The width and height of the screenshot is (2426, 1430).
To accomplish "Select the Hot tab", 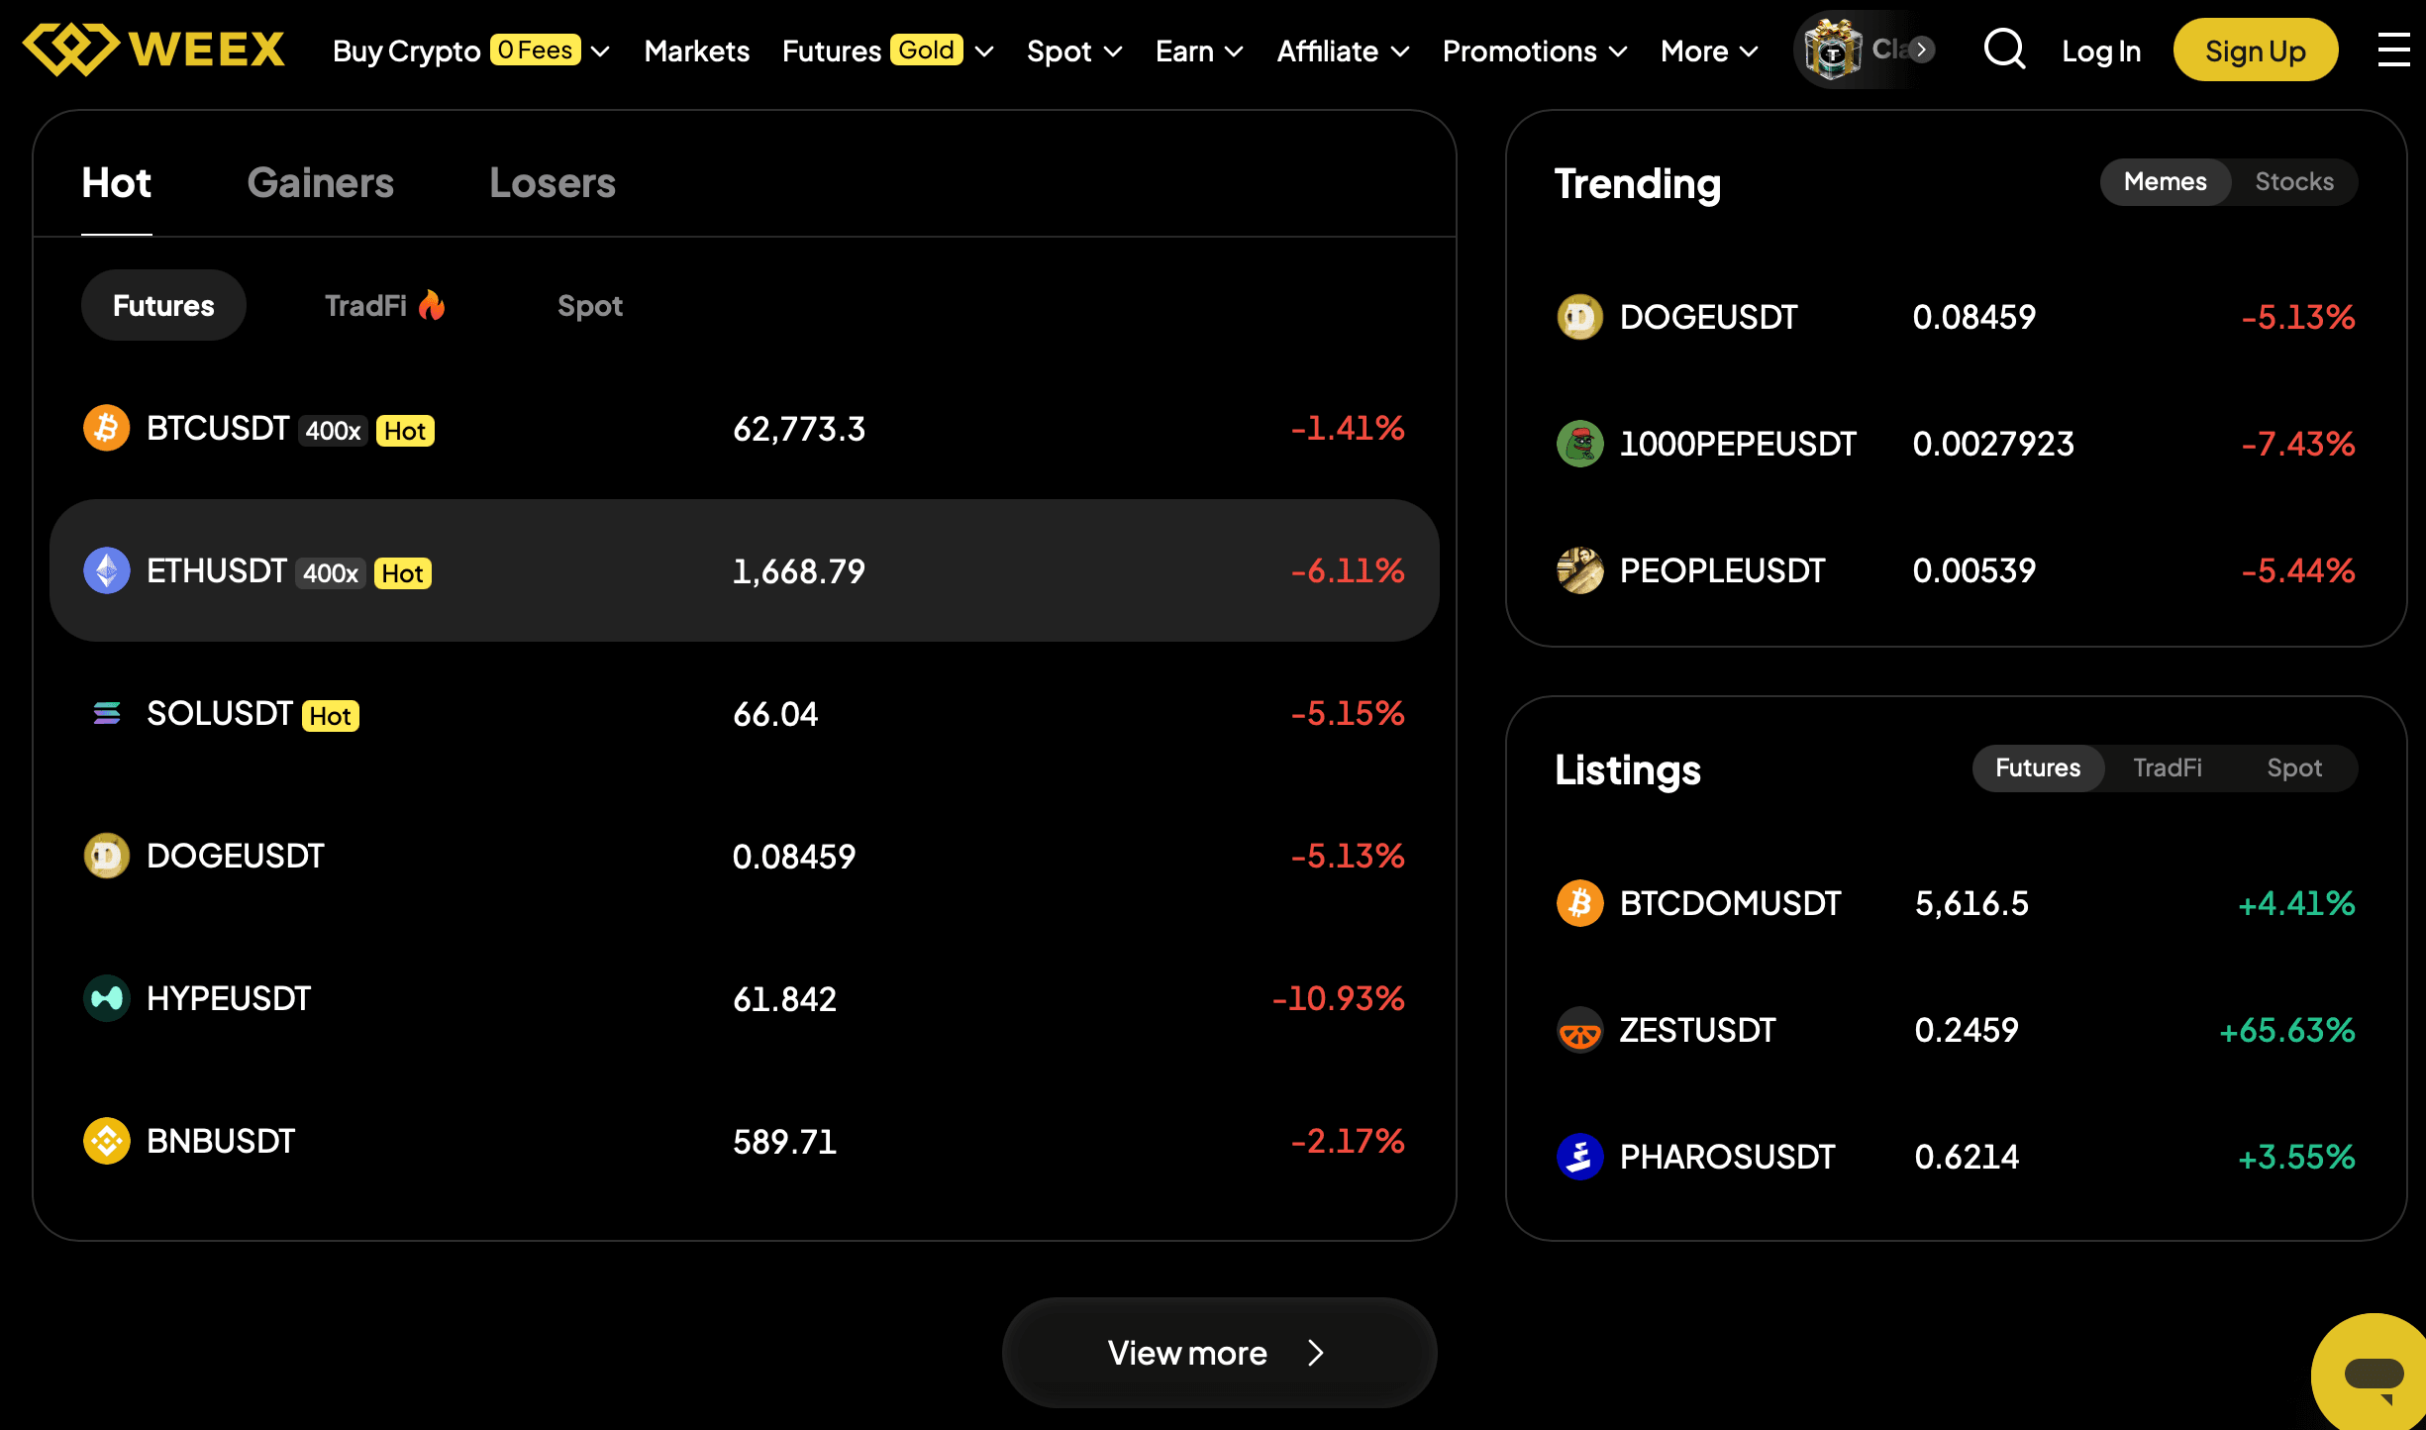I will point(116,183).
